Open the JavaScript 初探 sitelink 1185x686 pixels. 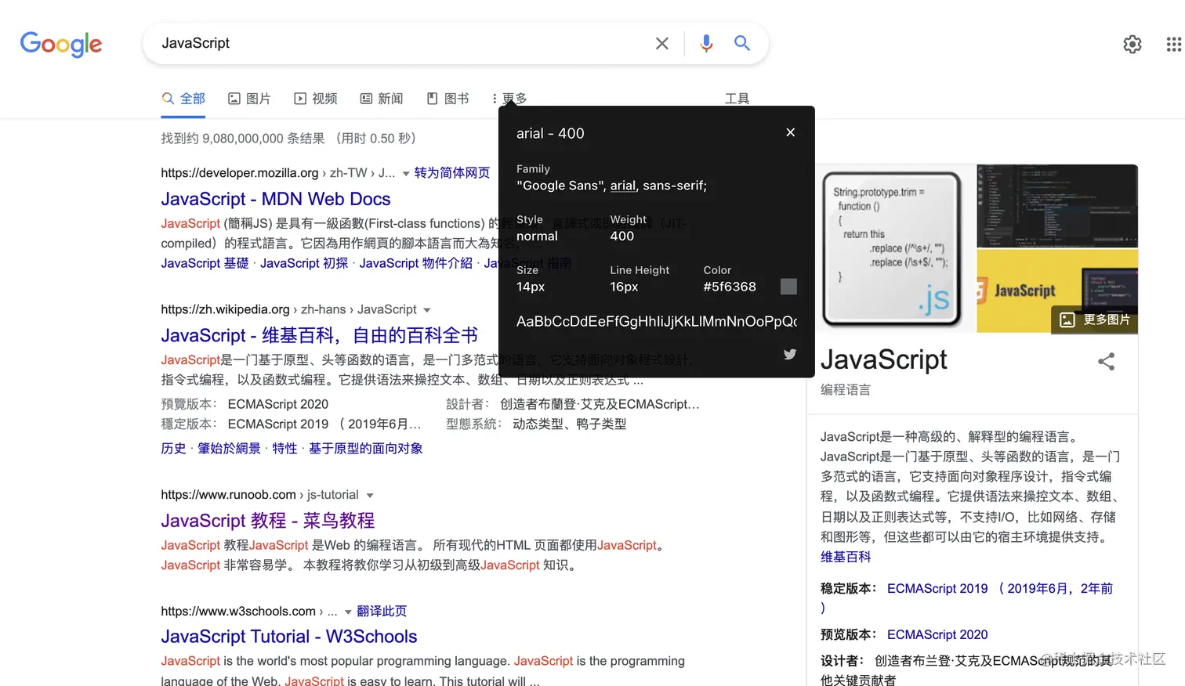click(x=304, y=263)
